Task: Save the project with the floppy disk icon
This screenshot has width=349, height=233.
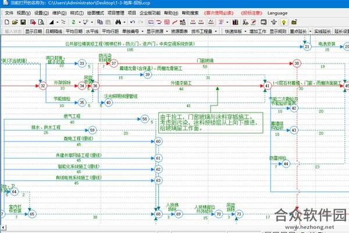Action: 23,22
